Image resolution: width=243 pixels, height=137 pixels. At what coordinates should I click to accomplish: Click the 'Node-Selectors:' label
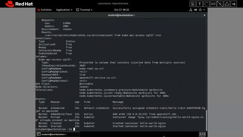(47, 87)
